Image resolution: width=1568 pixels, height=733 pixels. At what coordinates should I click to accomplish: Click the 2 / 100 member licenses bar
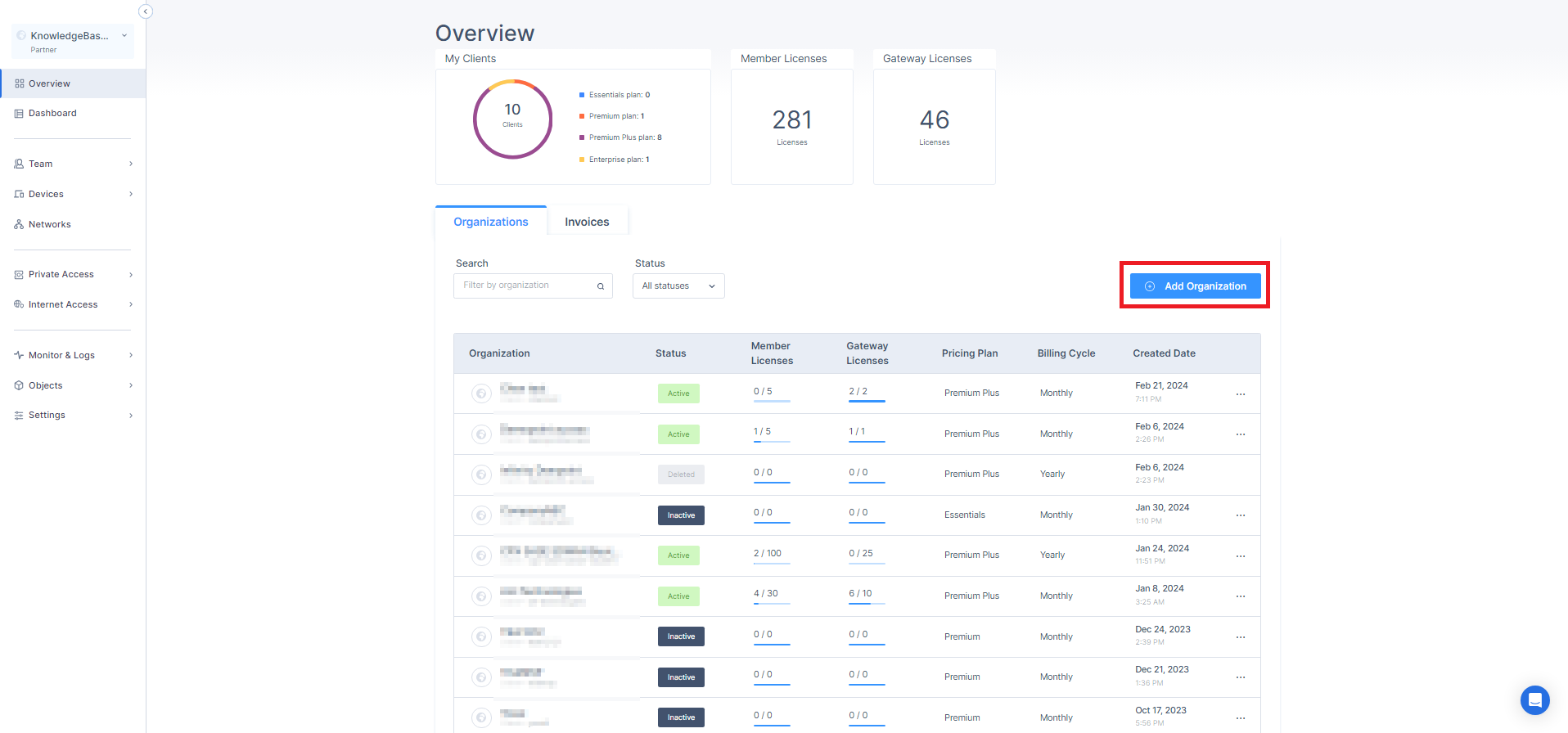[772, 564]
